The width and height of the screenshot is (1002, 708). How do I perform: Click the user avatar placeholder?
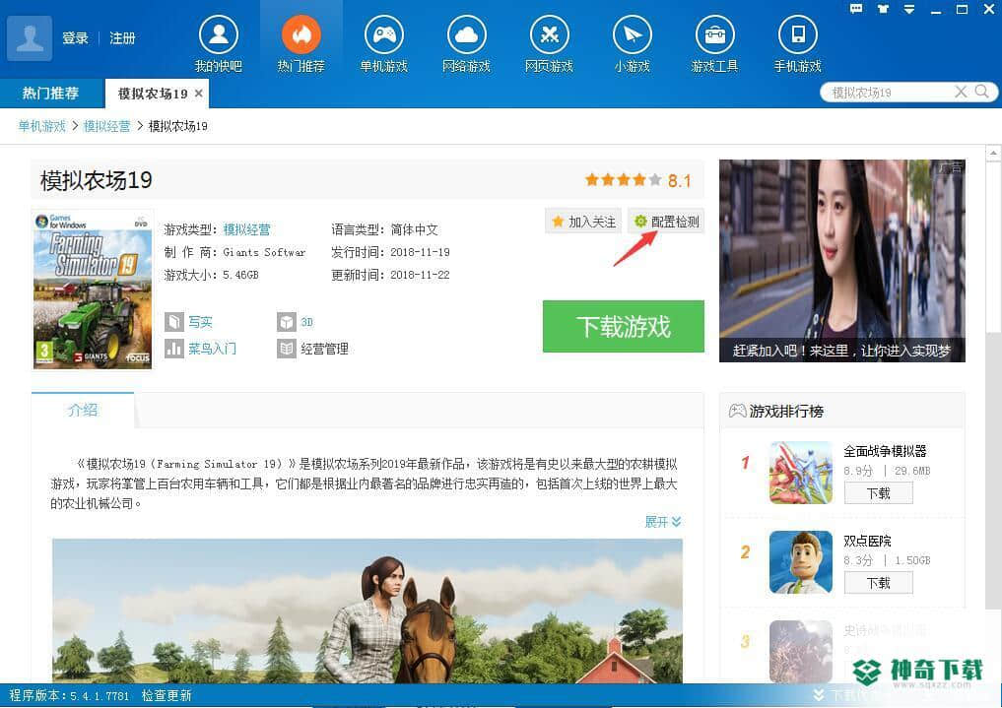[x=30, y=38]
